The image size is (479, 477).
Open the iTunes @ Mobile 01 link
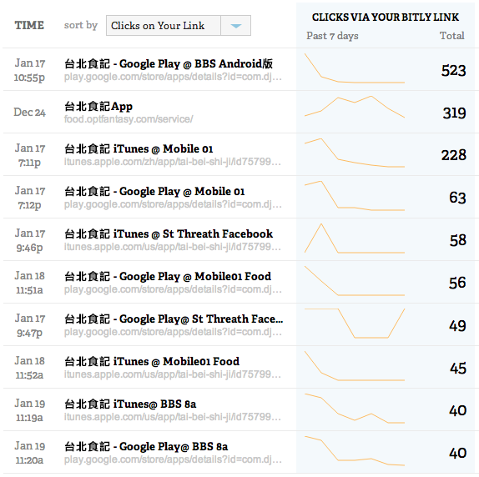pyautogui.click(x=139, y=149)
